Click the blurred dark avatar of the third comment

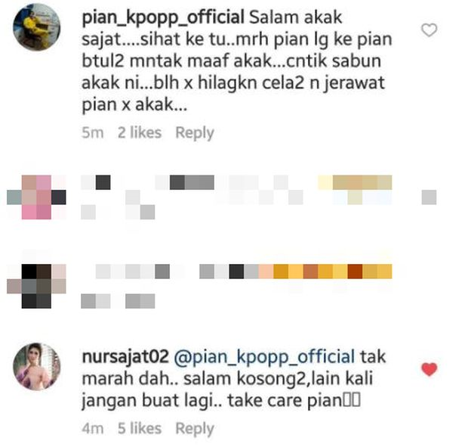click(36, 286)
